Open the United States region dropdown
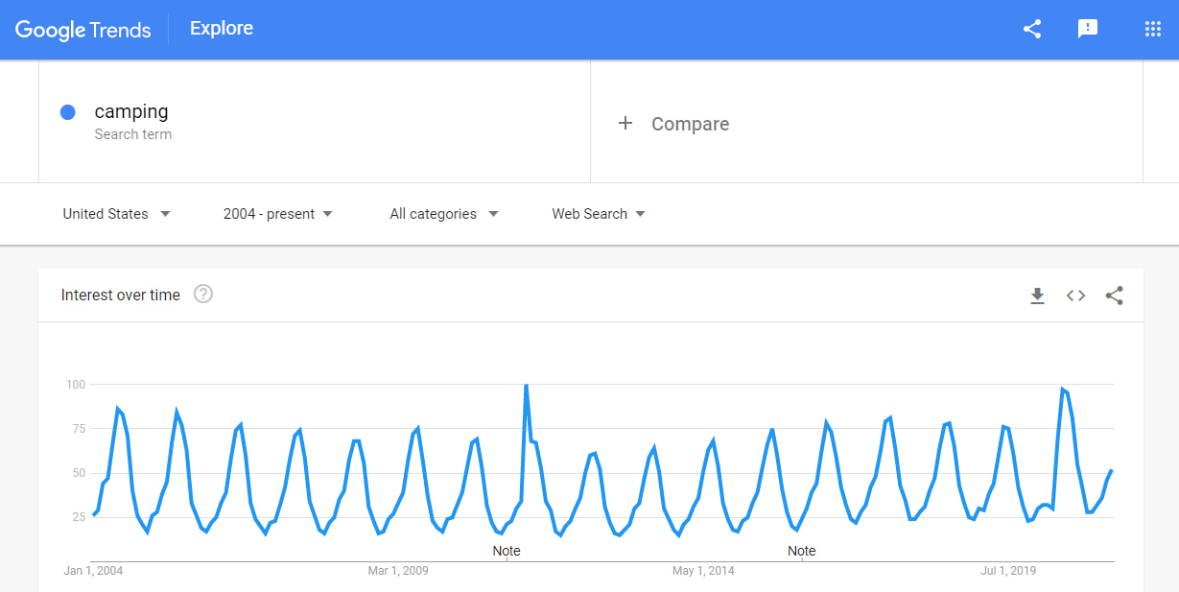 click(x=116, y=214)
